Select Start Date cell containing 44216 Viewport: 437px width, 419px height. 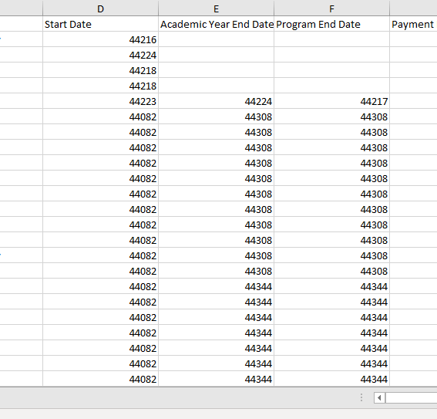pyautogui.click(x=101, y=39)
